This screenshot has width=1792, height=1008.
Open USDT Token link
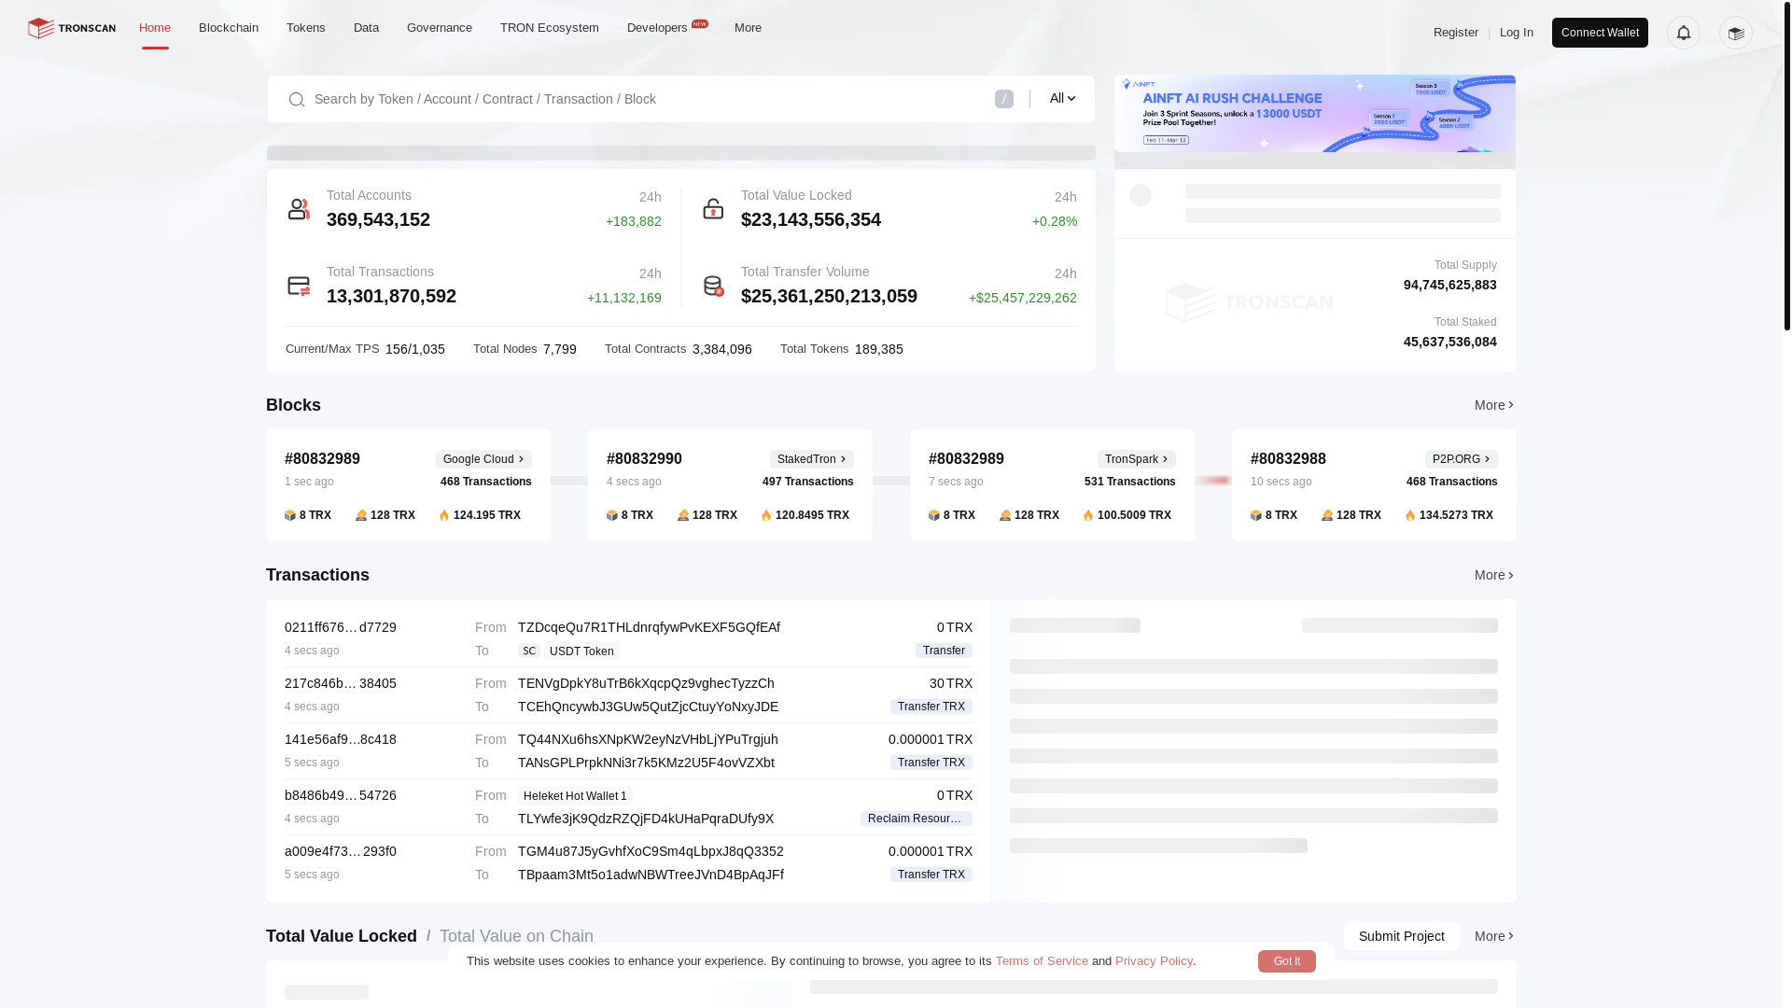click(x=581, y=651)
